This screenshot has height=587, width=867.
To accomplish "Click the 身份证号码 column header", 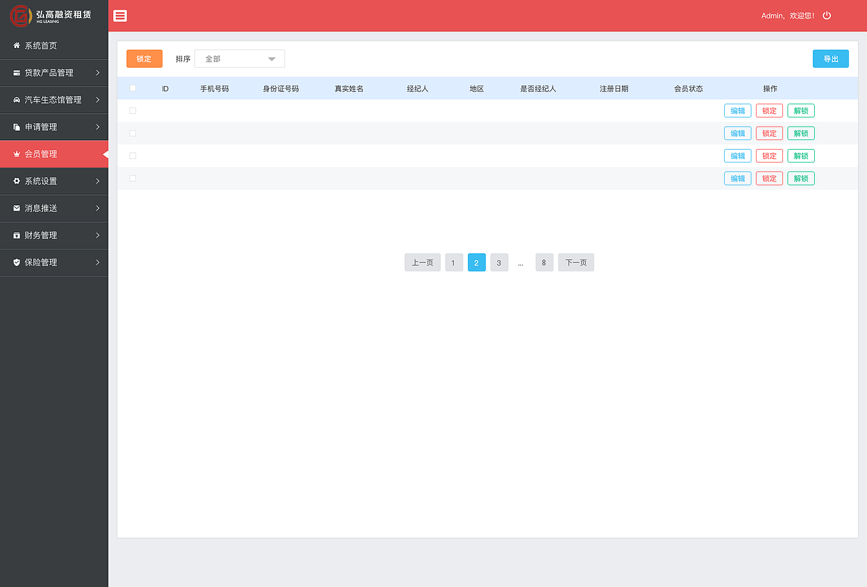I will pos(281,89).
